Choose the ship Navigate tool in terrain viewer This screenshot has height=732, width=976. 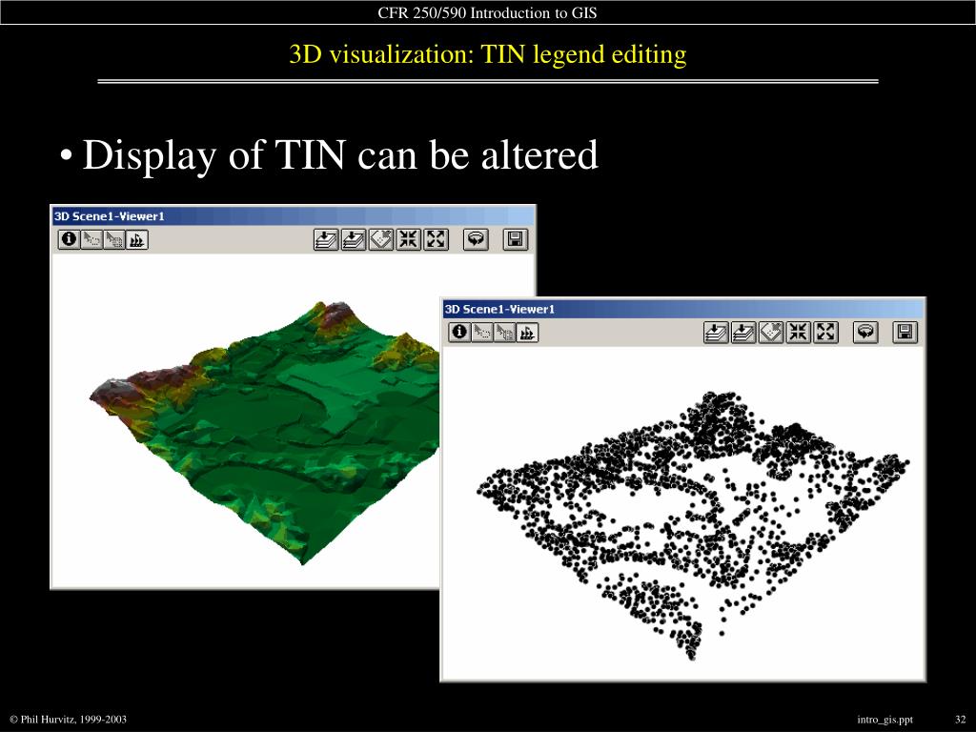137,239
